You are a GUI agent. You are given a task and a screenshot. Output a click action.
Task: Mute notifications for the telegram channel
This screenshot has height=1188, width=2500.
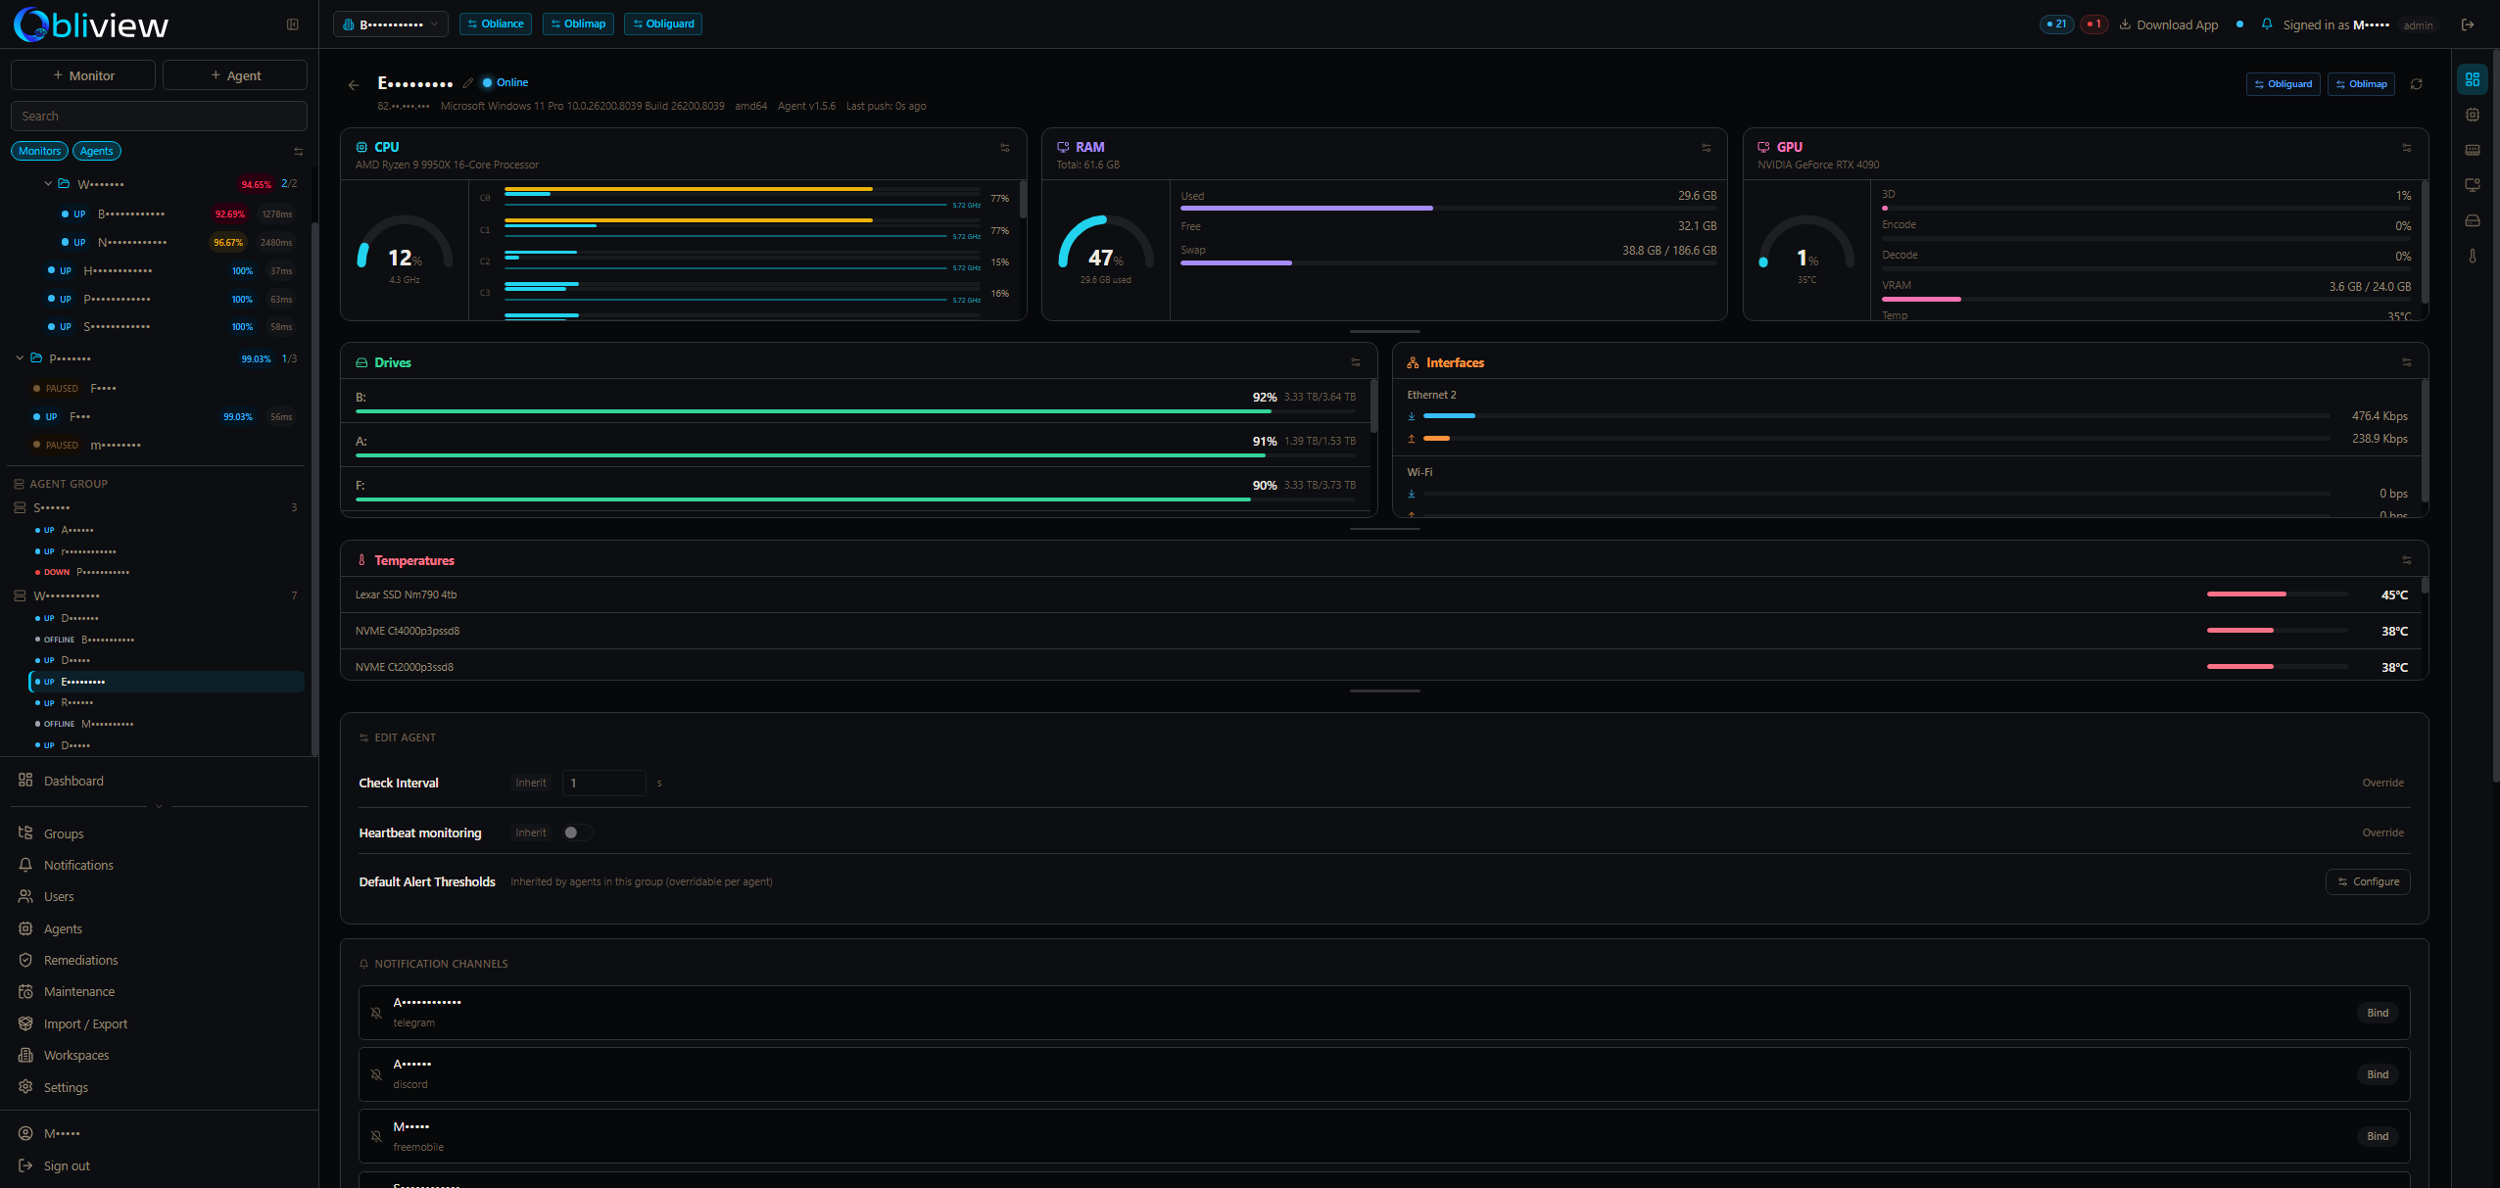pyautogui.click(x=377, y=1013)
